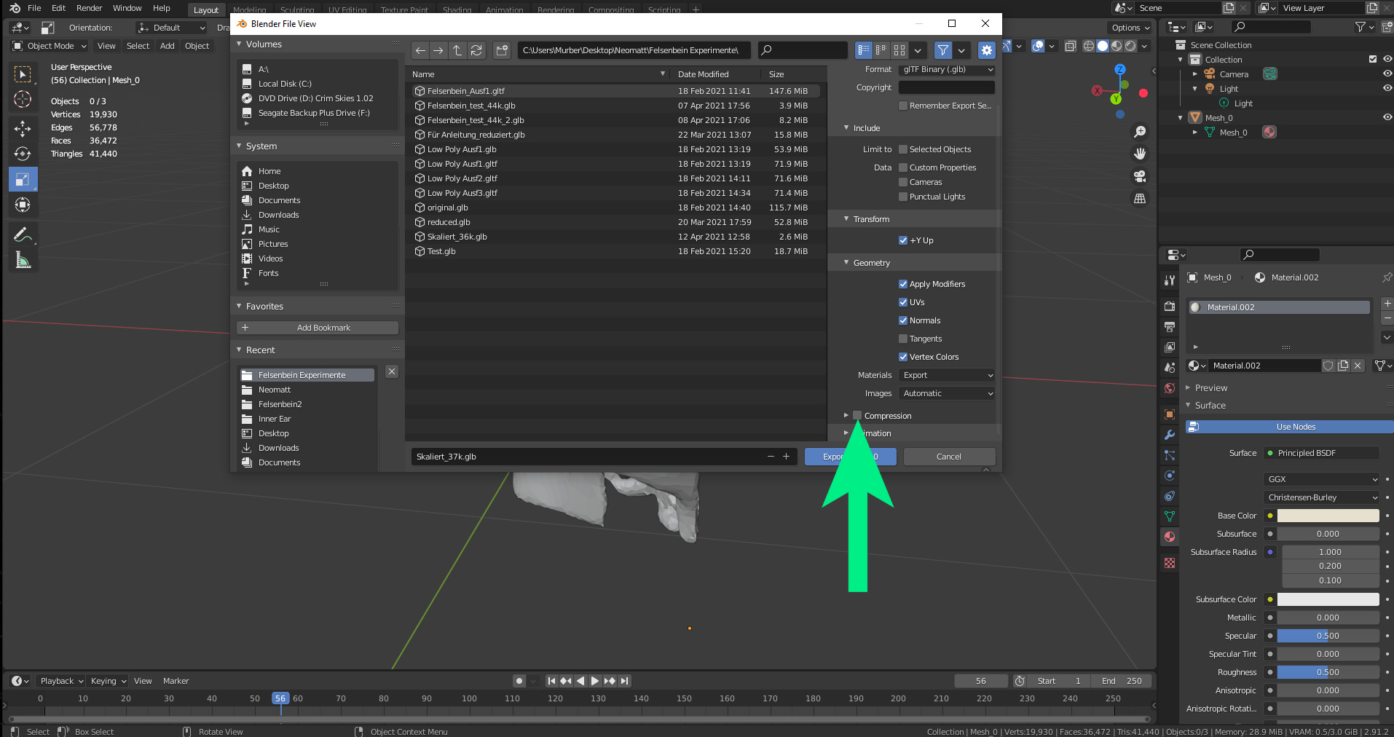The image size is (1394, 737).
Task: Select the Scale tool in the toolbar
Action: click(x=23, y=179)
